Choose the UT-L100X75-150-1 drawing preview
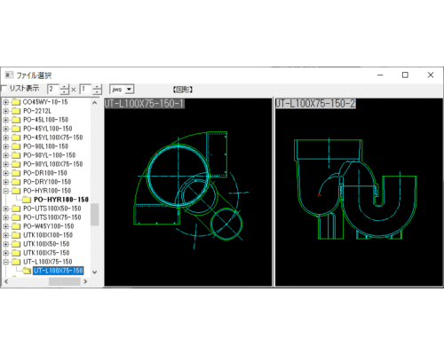This screenshot has width=444, height=355. point(188,193)
